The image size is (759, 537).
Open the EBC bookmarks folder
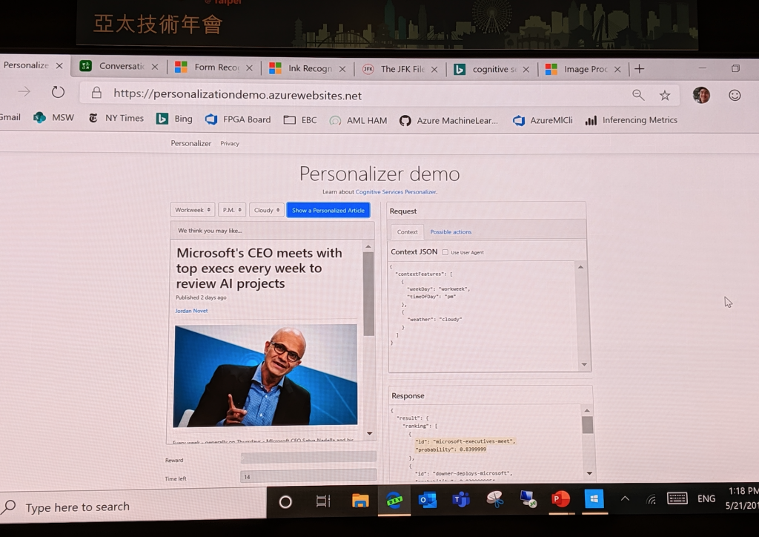300,119
